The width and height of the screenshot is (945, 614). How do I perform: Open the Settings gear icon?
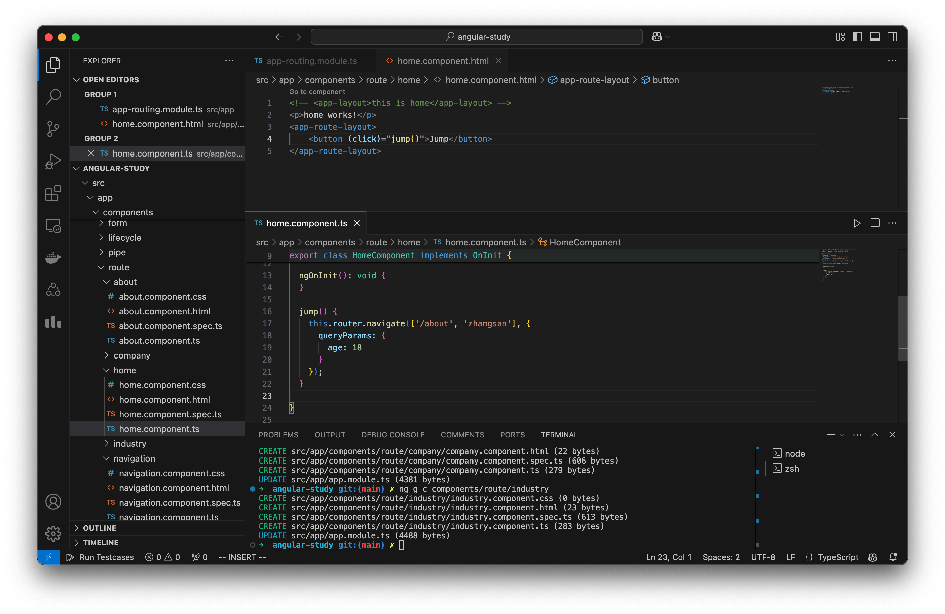click(x=53, y=534)
